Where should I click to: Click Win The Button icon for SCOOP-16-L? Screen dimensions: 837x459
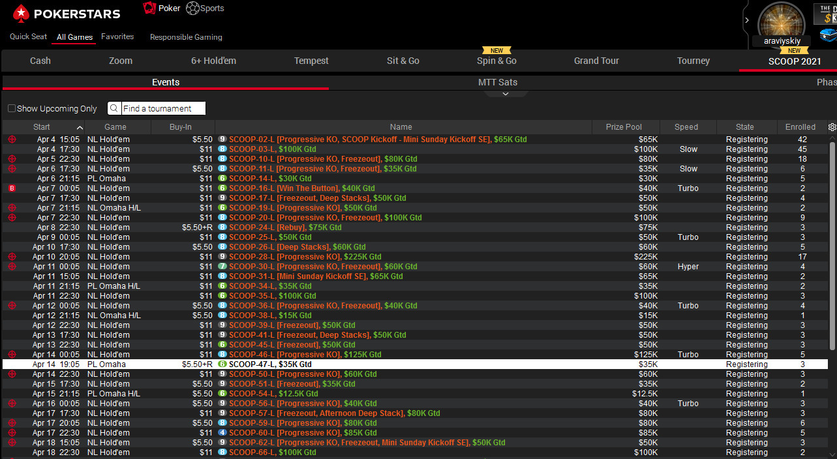point(12,188)
